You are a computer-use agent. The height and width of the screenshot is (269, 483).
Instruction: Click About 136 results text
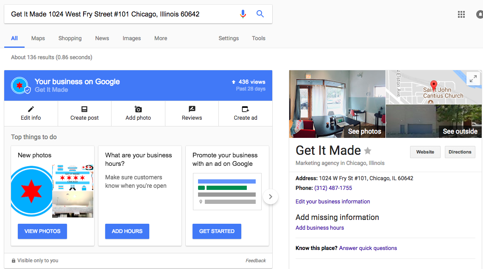point(51,57)
